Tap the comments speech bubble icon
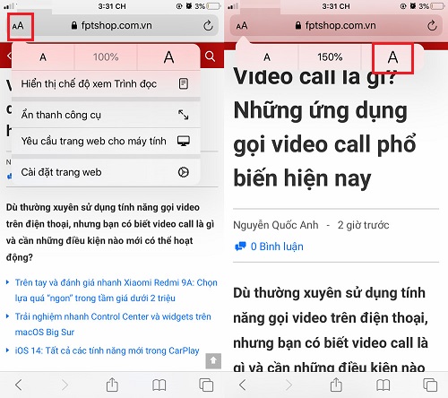448x398 pixels. tap(240, 247)
